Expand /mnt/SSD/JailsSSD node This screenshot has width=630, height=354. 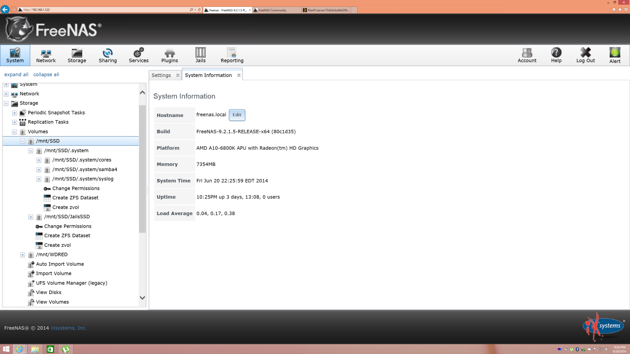[x=31, y=217]
